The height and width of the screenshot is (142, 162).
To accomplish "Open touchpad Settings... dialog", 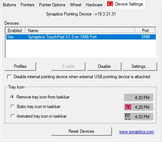I will (140, 66).
